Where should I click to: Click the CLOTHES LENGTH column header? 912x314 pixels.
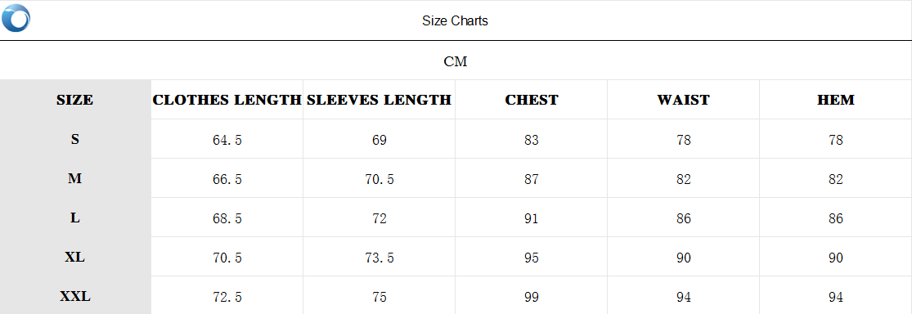tap(227, 100)
